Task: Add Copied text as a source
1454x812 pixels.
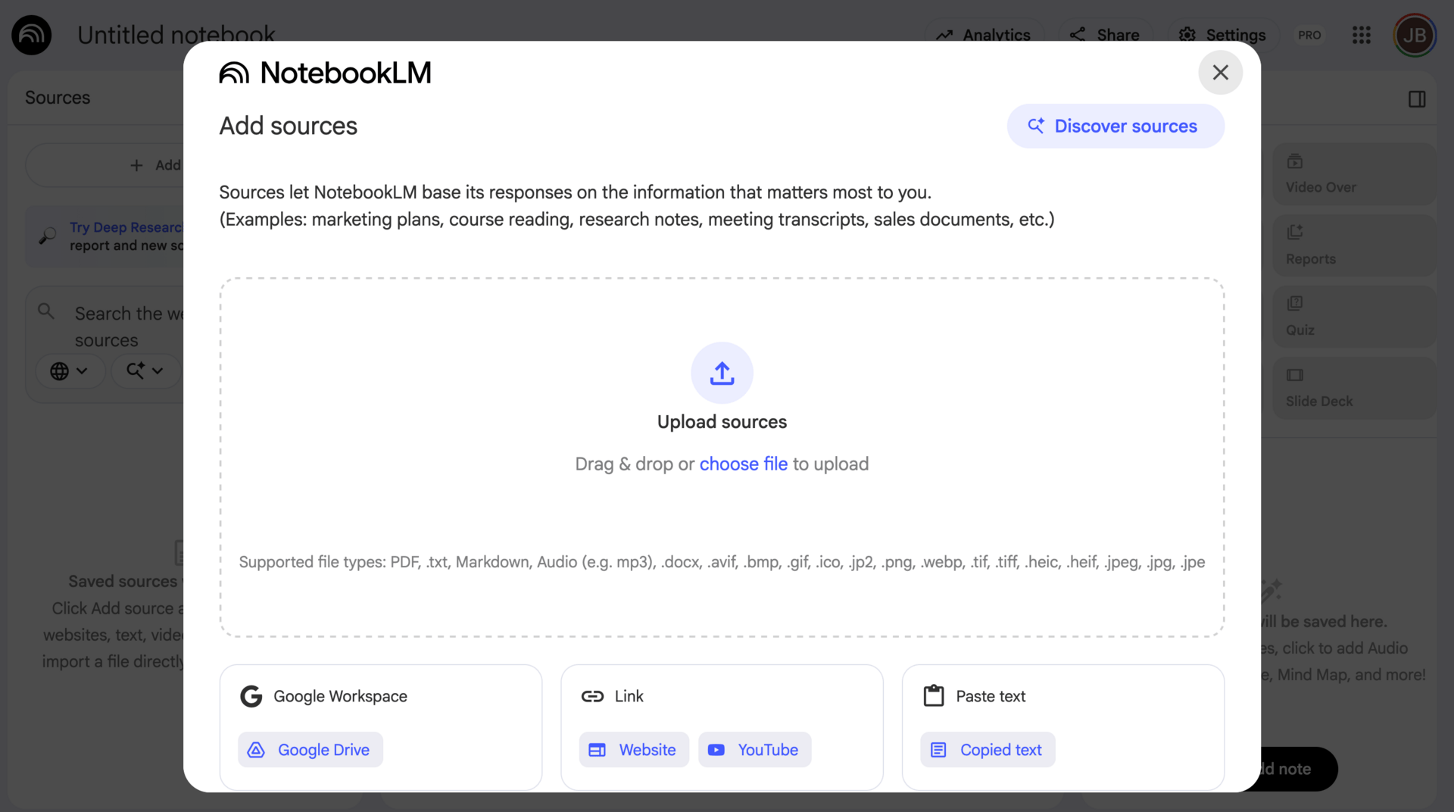Action: pyautogui.click(x=988, y=750)
